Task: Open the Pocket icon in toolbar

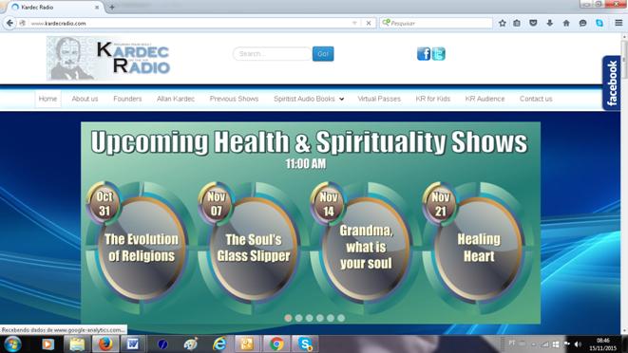Action: (x=533, y=23)
